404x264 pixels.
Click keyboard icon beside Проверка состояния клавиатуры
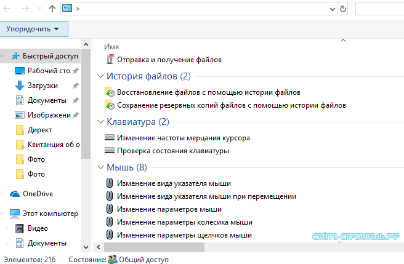tap(110, 150)
